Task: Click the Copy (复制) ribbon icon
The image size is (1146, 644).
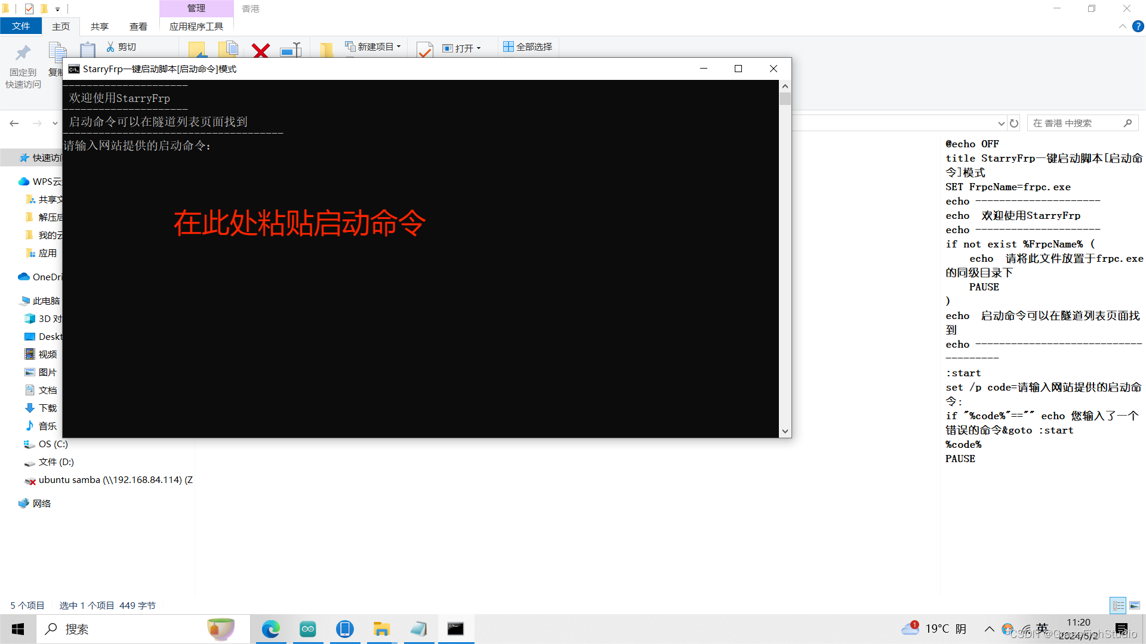Action: [58, 52]
